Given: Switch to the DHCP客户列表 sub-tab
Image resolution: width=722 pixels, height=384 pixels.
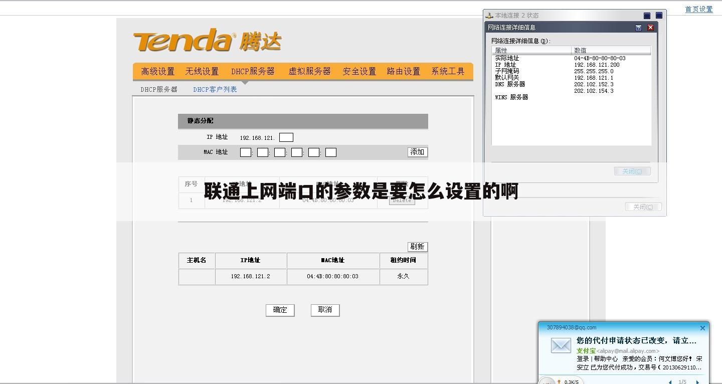Looking at the screenshot, I should [215, 89].
